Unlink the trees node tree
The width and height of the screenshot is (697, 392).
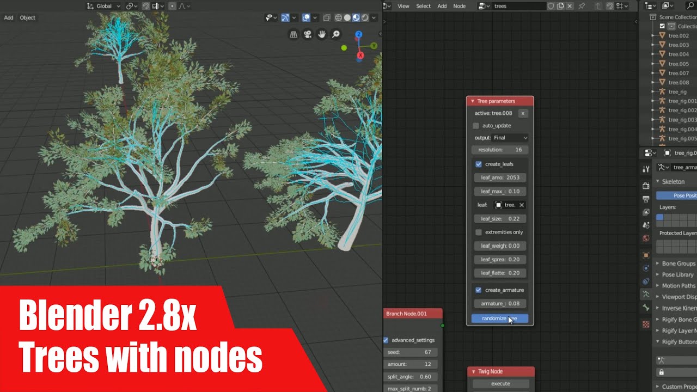click(570, 6)
